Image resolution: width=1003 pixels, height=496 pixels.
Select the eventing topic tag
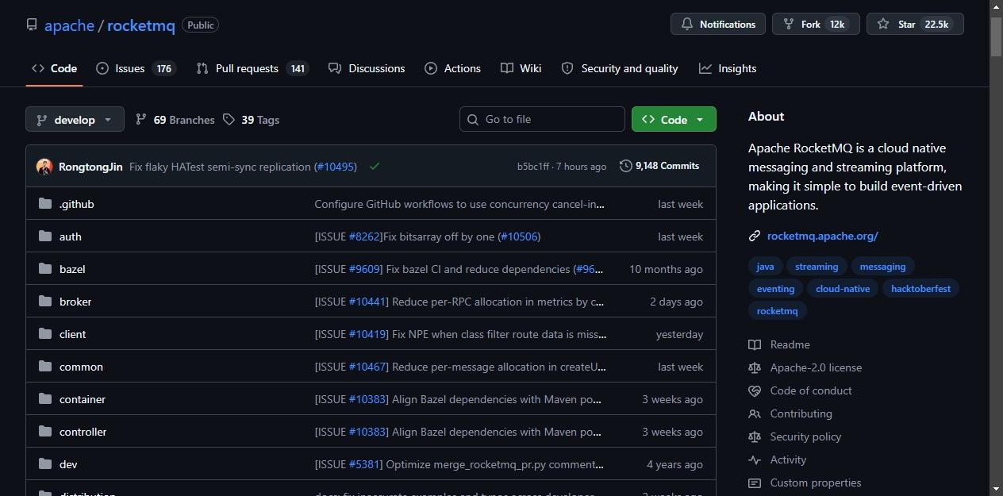776,289
